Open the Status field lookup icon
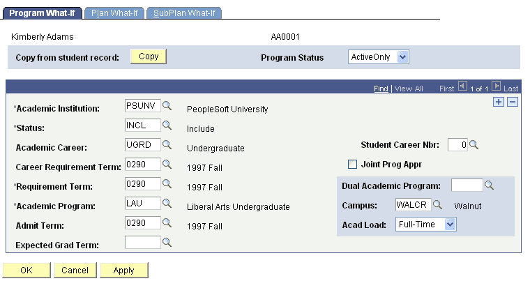The height and width of the screenshot is (281, 530). (x=167, y=126)
